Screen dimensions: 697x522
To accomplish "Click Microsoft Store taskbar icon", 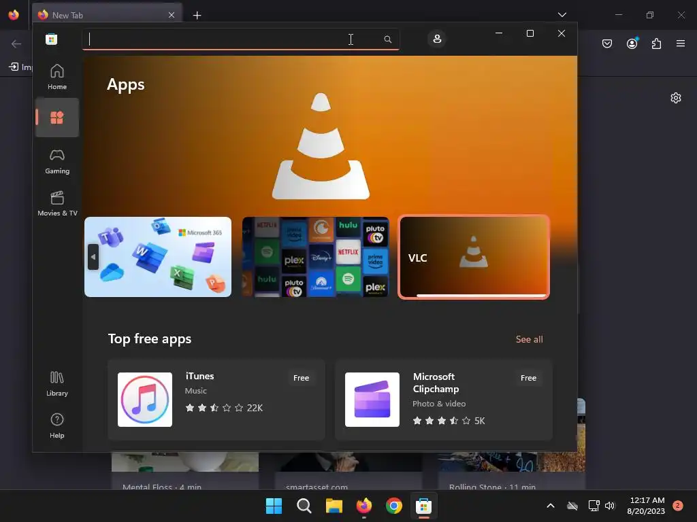I will [423, 506].
